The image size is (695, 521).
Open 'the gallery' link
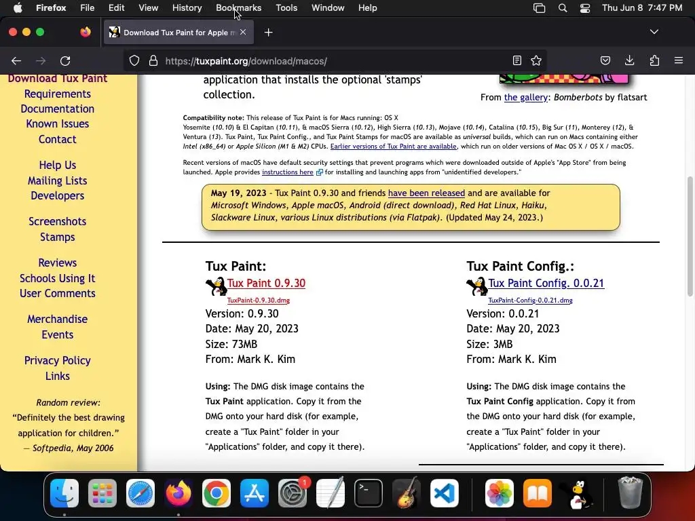(526, 97)
